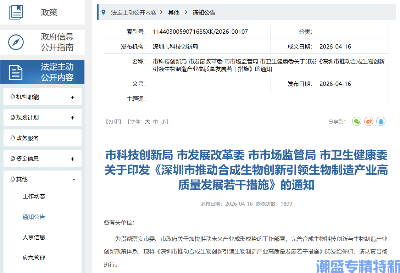Collapse the 其他 section
Screen dimensions: 400x273
pyautogui.click(x=73, y=179)
